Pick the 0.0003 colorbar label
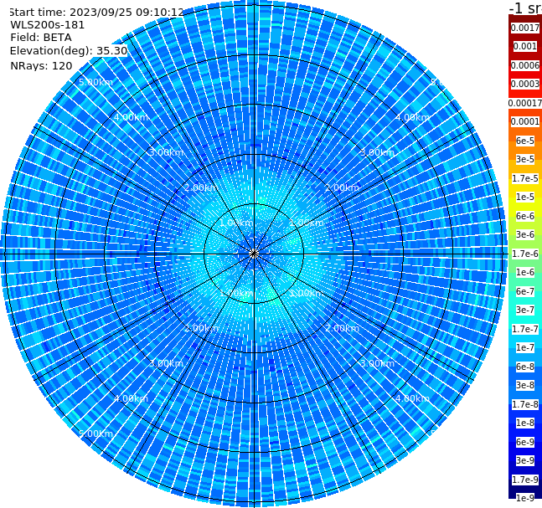 525,85
